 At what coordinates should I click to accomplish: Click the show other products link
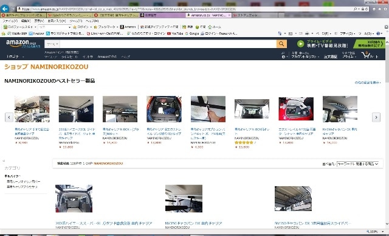coord(367,82)
